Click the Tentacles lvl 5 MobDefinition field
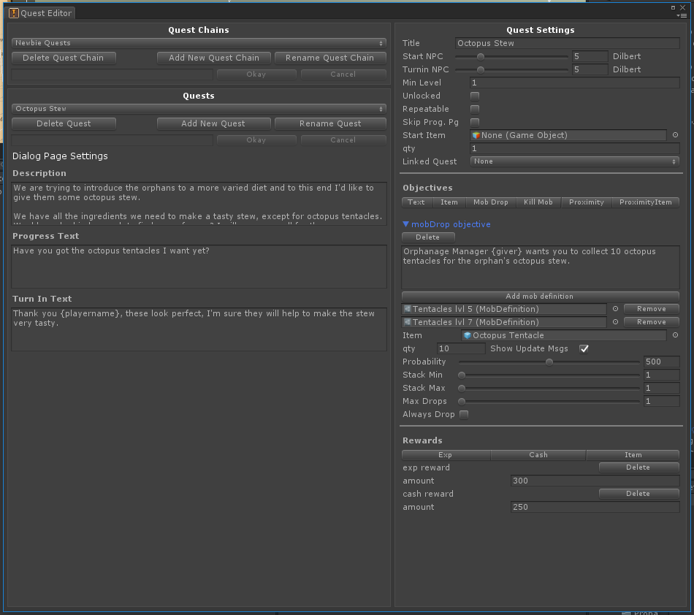This screenshot has height=615, width=694. 504,309
